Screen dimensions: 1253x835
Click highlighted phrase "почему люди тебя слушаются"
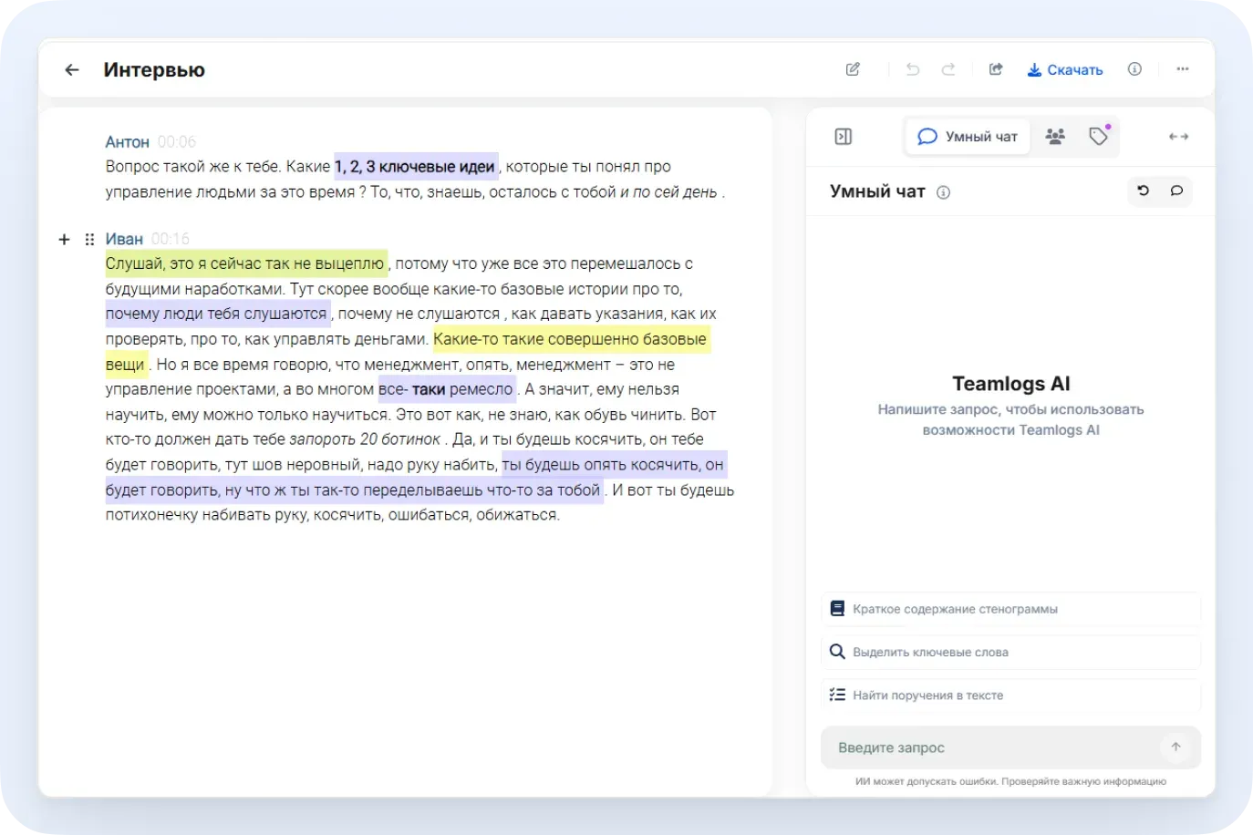coord(216,314)
